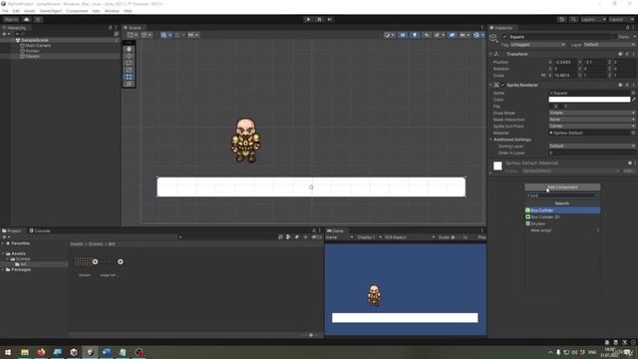Switch to the Project tab
This screenshot has width=638, height=359.
pos(12,230)
